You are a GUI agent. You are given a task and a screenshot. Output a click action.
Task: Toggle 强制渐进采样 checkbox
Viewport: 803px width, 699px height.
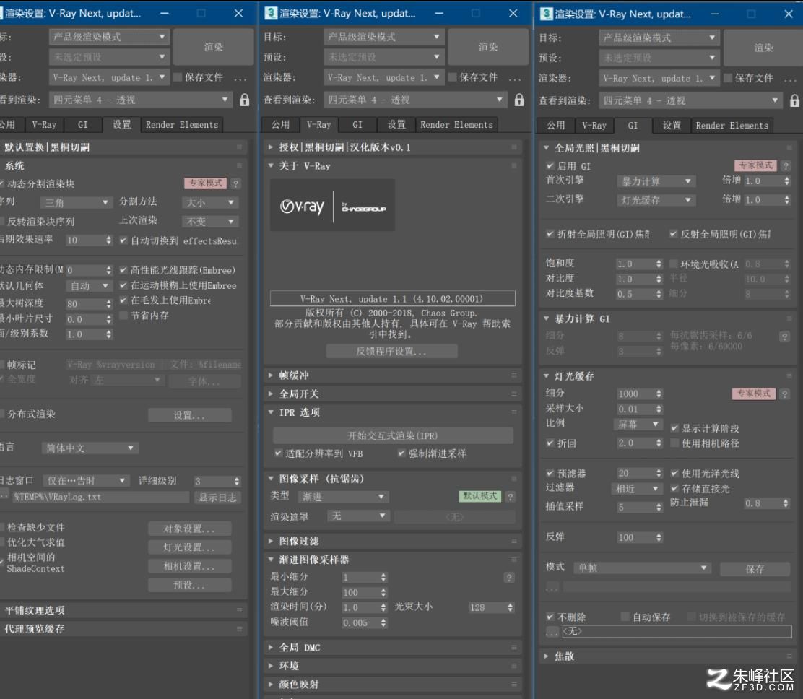(401, 453)
